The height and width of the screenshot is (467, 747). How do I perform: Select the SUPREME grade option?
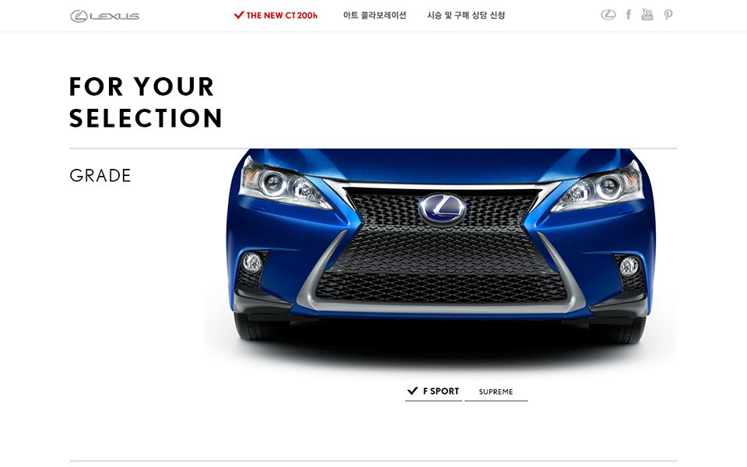[x=496, y=392]
